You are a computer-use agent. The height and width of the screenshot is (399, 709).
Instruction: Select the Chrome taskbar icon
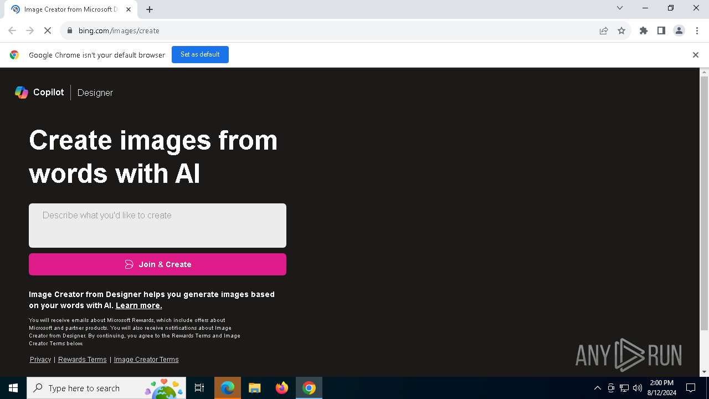pos(309,388)
